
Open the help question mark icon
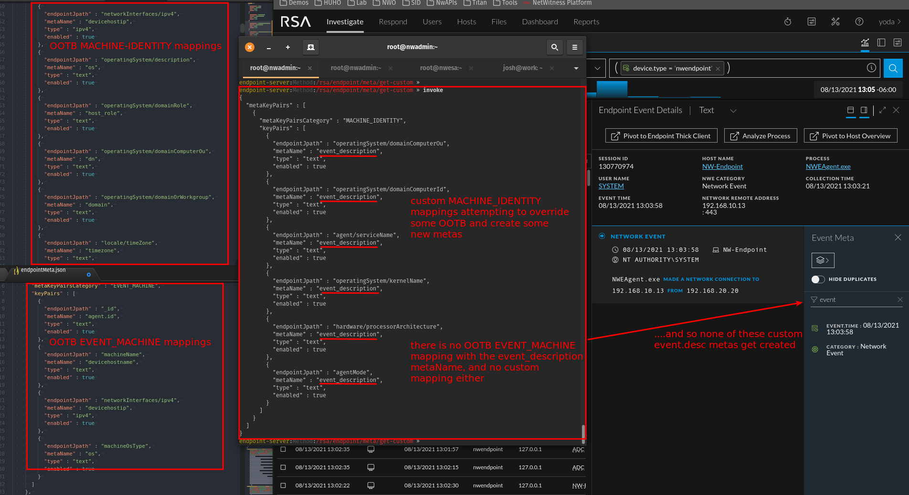pyautogui.click(x=859, y=22)
